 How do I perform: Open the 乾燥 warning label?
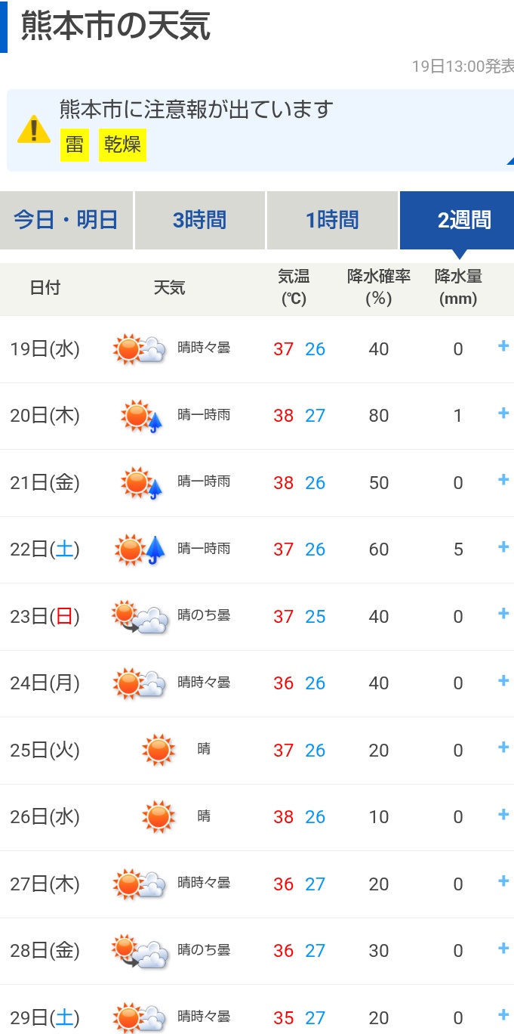[x=122, y=144]
